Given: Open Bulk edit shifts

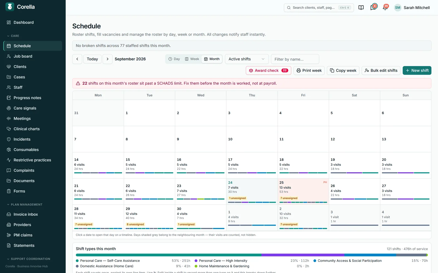Looking at the screenshot, I should tap(381, 70).
